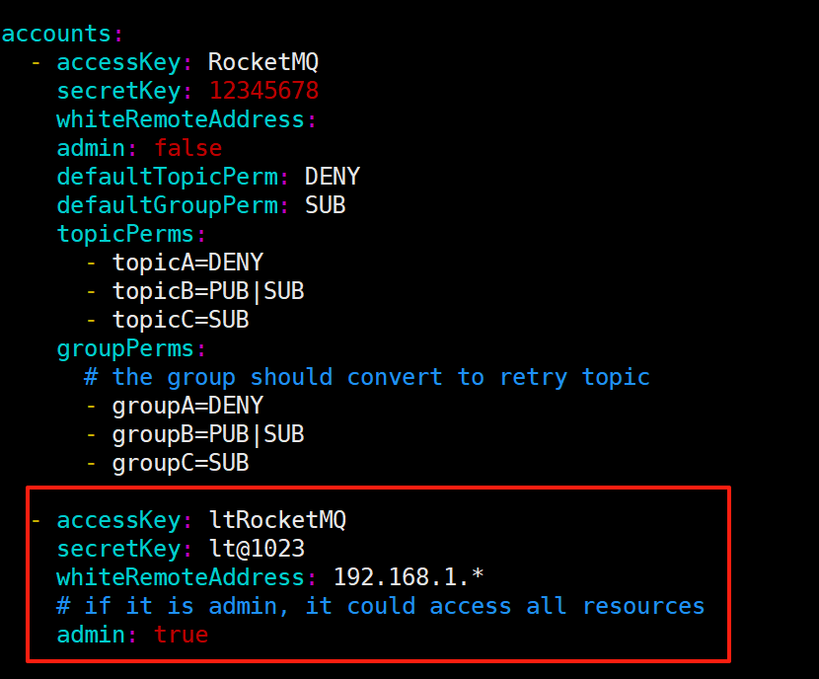Click the groupB=PUB|SUB entry

[208, 434]
